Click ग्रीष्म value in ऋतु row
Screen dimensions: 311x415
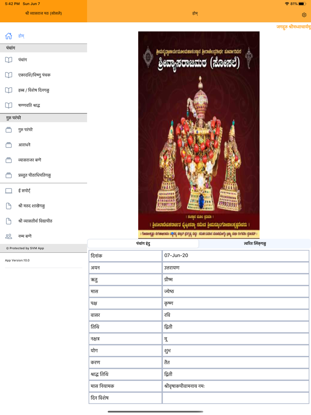(x=168, y=279)
